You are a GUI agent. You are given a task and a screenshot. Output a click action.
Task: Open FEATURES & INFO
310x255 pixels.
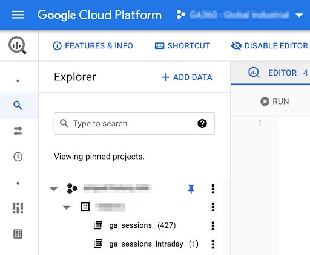tap(93, 46)
